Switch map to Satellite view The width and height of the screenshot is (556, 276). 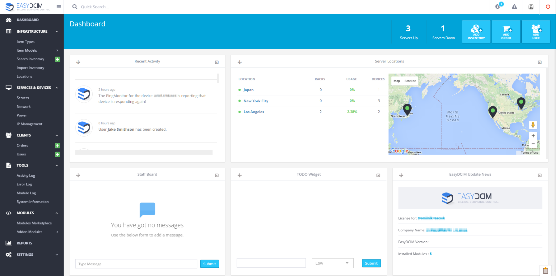click(x=410, y=81)
